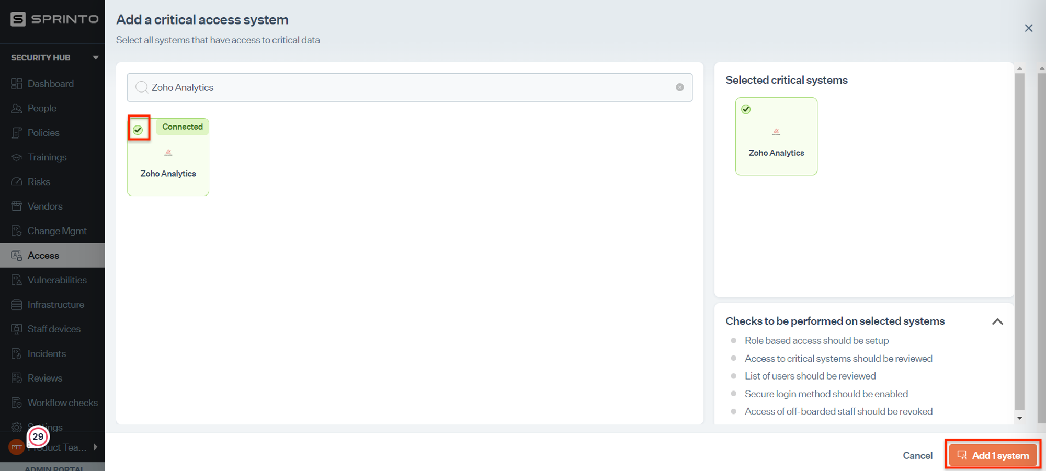Expand the Security Hub dropdown

pyautogui.click(x=95, y=58)
